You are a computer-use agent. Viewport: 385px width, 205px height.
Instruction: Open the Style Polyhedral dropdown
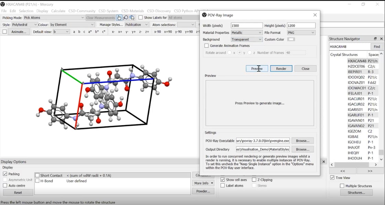24,25
